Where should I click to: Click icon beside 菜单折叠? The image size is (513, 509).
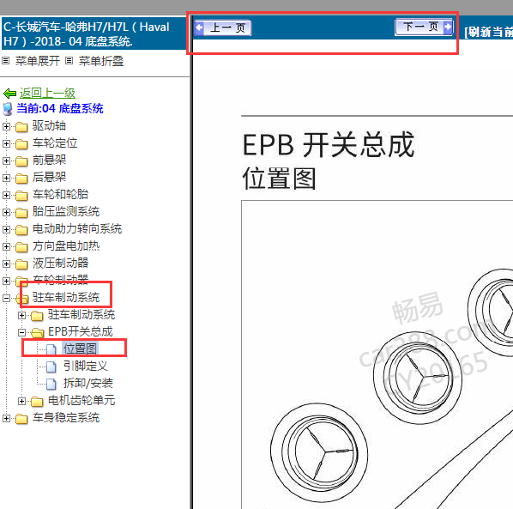69,61
